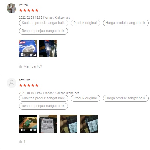Click novii_wn username
Image resolution: width=150 pixels, height=150 pixels.
point(25,80)
